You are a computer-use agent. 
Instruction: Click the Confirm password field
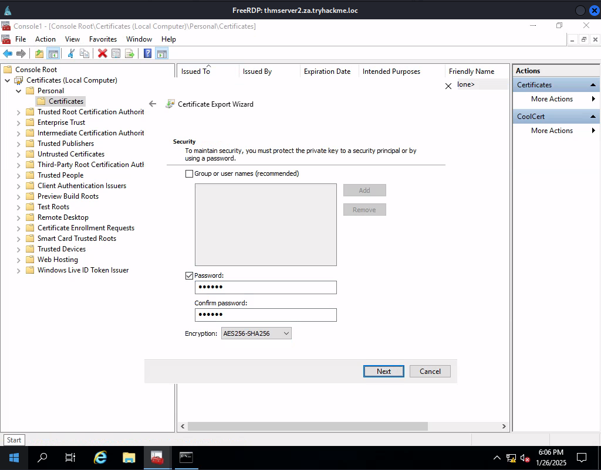pyautogui.click(x=266, y=315)
